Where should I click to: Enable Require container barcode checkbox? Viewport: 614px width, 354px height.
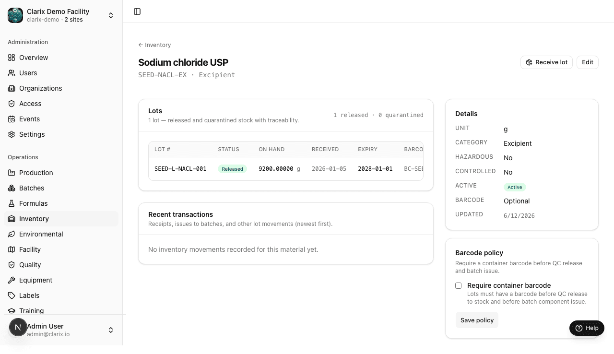(459, 285)
